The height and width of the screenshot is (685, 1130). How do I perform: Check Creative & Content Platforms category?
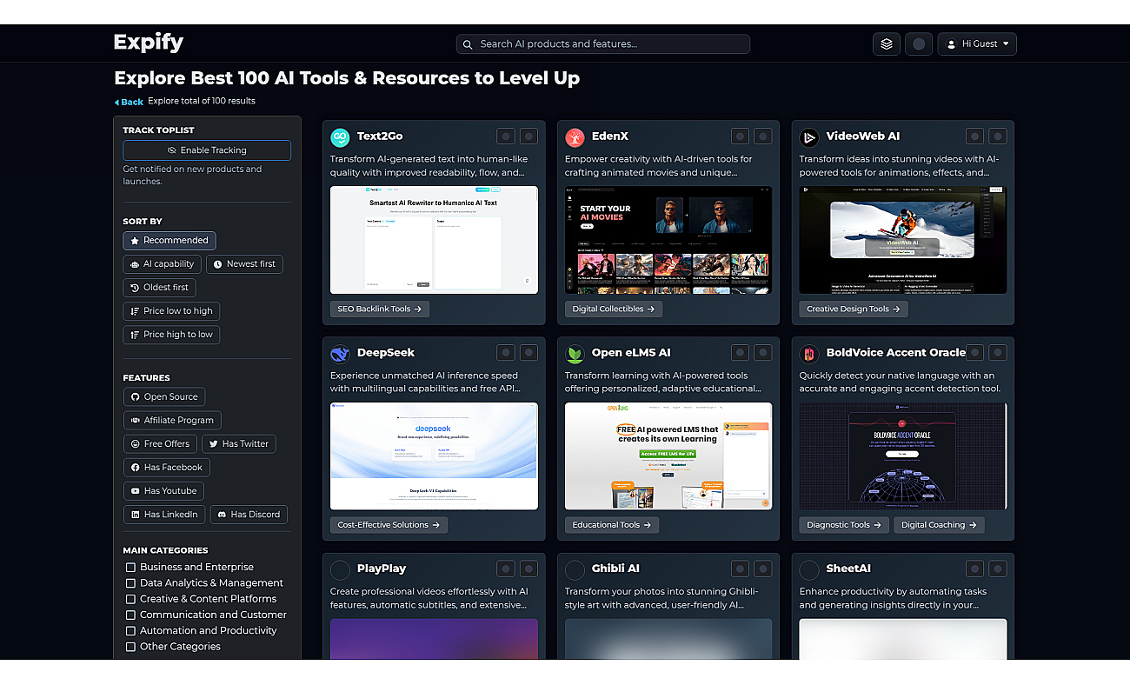point(131,599)
